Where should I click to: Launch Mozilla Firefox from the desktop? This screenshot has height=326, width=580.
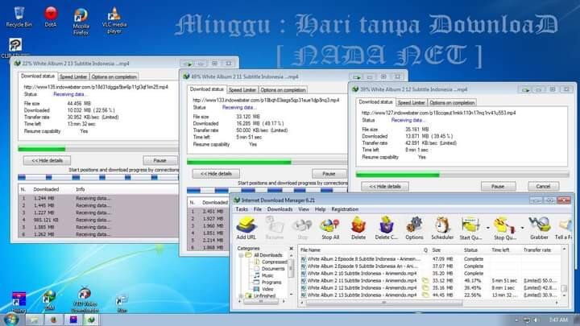[81, 22]
